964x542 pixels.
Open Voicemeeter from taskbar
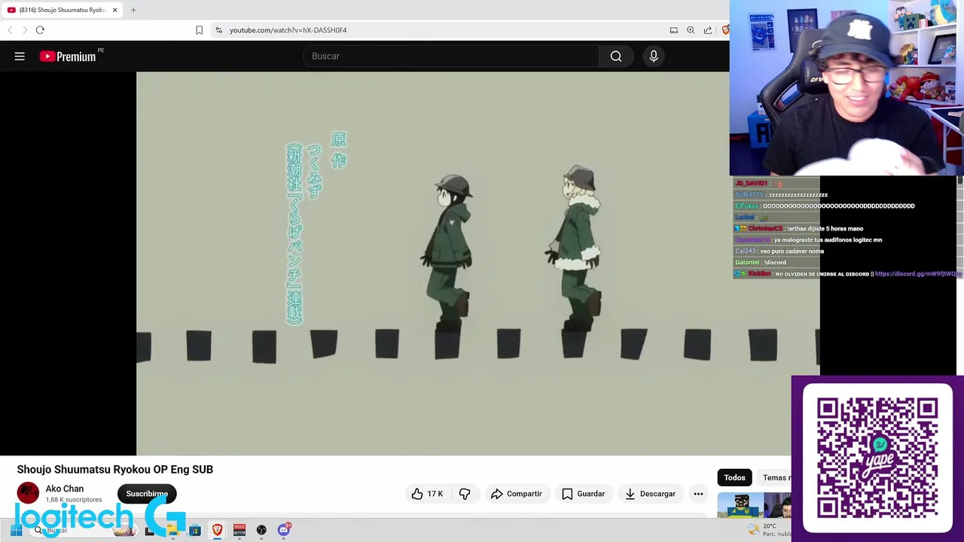(x=239, y=530)
